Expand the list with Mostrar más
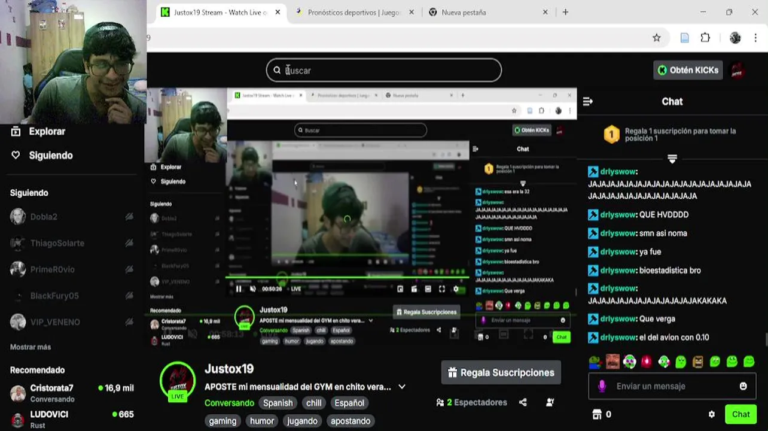The width and height of the screenshot is (768, 431). 31,347
